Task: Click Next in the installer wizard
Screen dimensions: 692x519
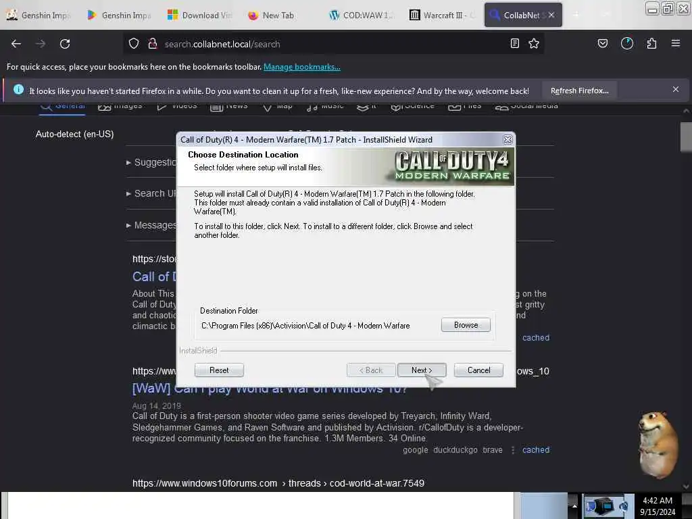Action: click(422, 370)
